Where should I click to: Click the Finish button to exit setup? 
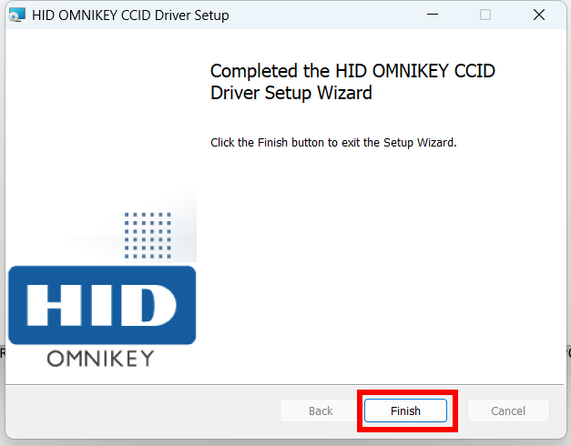(405, 411)
